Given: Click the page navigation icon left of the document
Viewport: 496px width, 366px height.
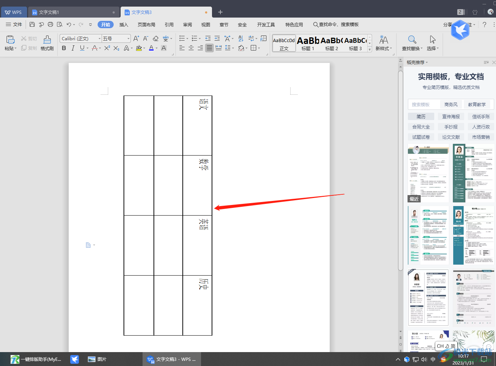Looking at the screenshot, I should coord(88,245).
